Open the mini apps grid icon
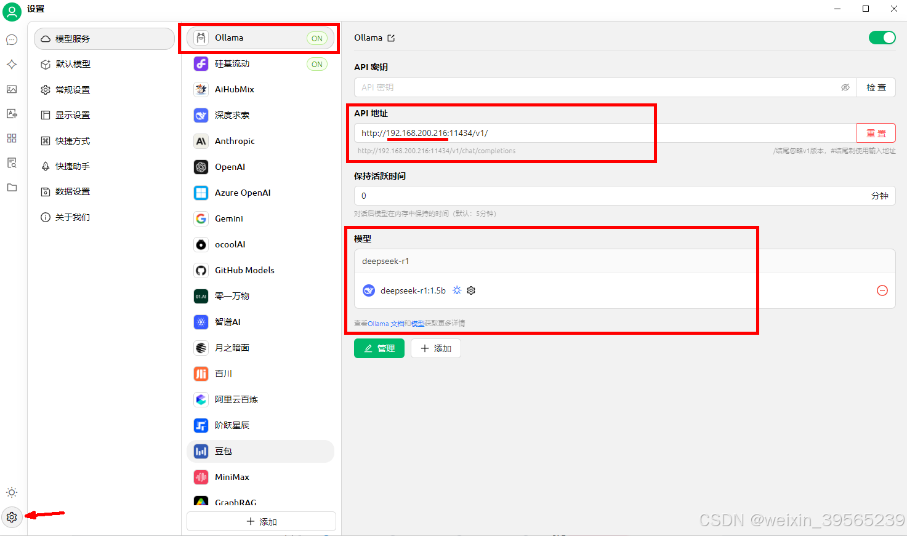Image resolution: width=907 pixels, height=536 pixels. (12, 138)
